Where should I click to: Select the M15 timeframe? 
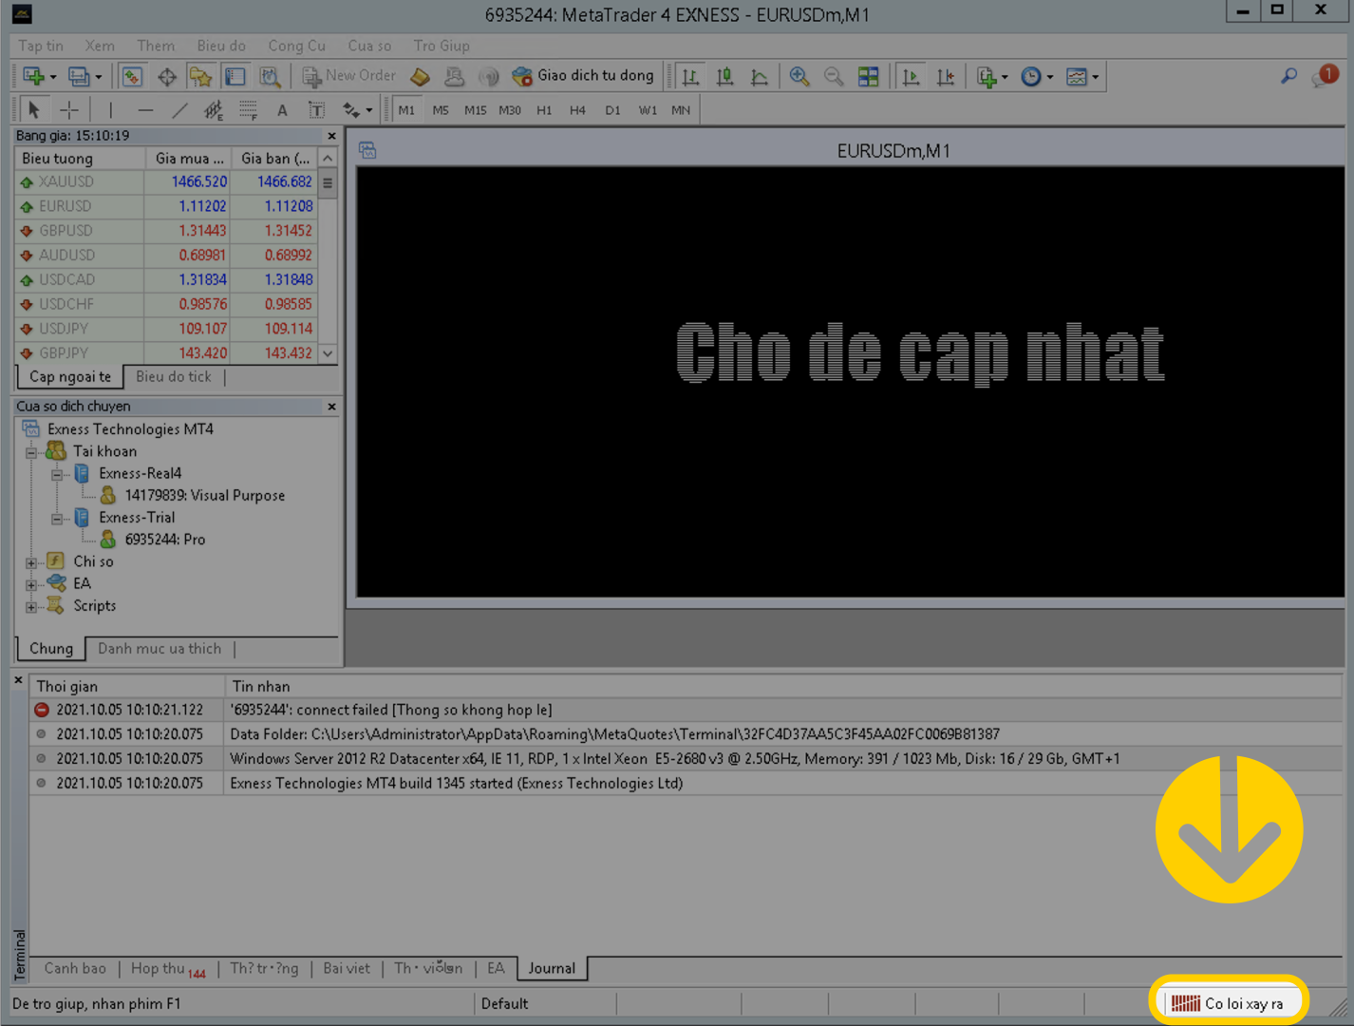pos(475,110)
